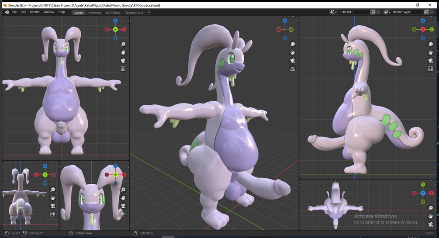The height and width of the screenshot is (238, 439).
Task: Click green Y axis on center viewport gizmo
Action: (x=291, y=29)
